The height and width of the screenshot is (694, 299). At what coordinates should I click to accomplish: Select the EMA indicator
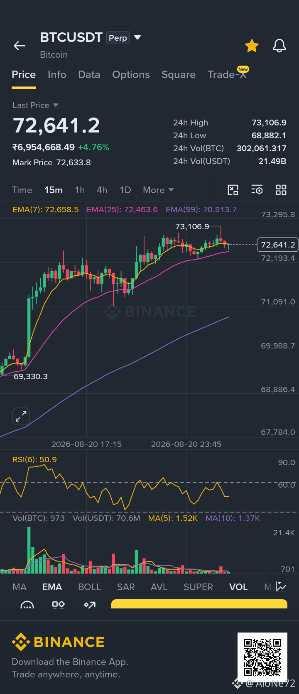(52, 587)
